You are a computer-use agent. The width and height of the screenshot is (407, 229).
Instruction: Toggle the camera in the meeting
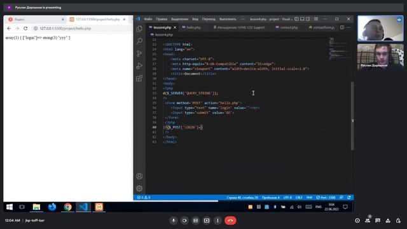point(184,221)
